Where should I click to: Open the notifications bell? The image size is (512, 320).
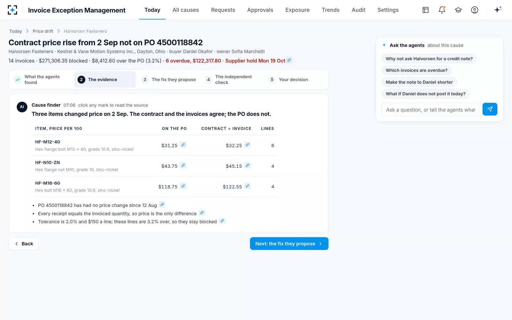[x=442, y=10]
